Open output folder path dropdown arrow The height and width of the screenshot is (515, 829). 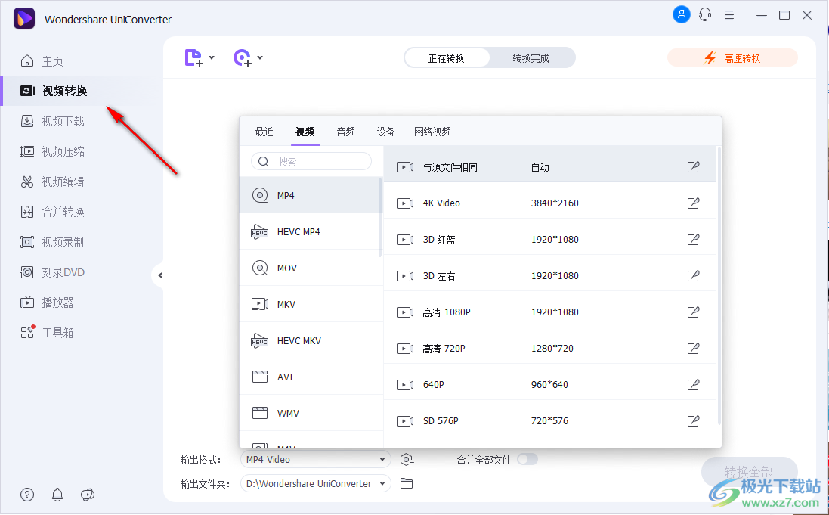[382, 483]
